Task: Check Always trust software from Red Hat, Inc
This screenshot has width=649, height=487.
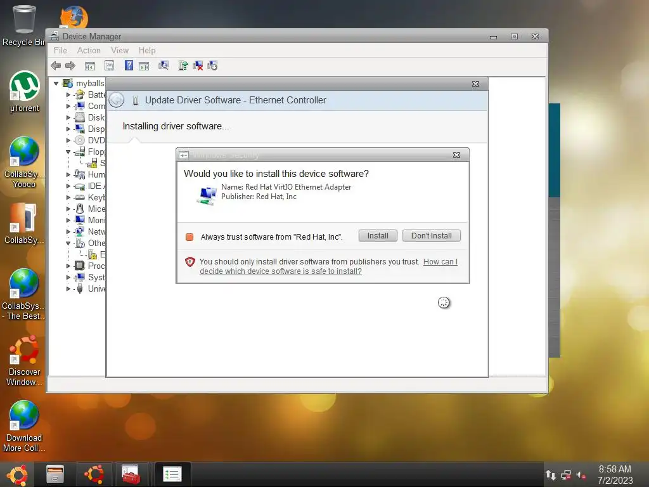Action: 190,237
